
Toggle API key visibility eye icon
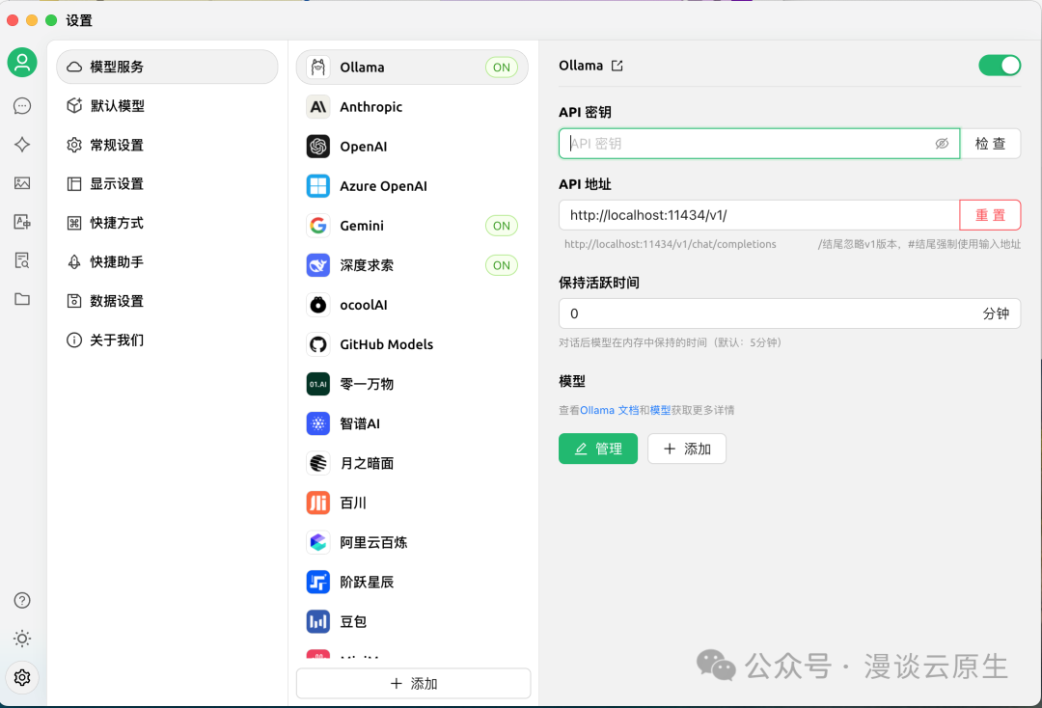tap(942, 144)
